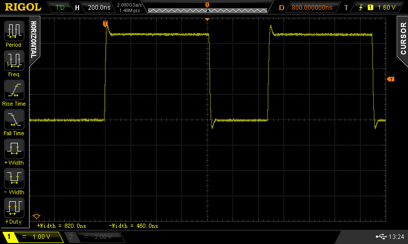Click the waveform memory position bar

207,10
